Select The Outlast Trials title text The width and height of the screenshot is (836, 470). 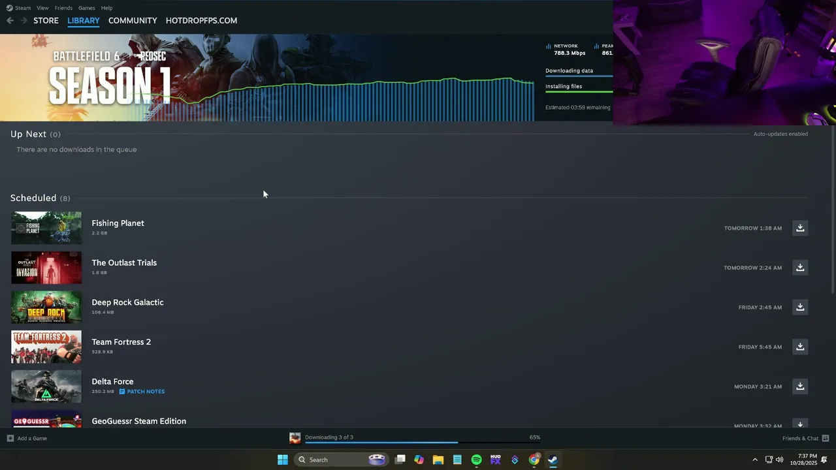[x=124, y=262]
